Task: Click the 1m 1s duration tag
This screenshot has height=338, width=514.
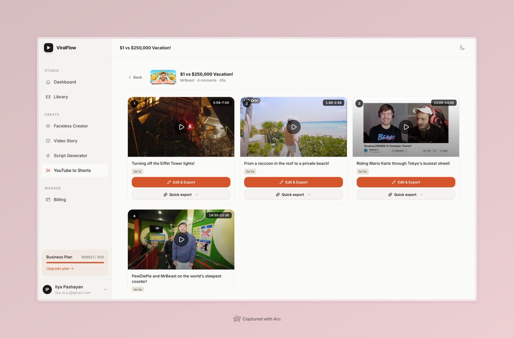Action: pyautogui.click(x=137, y=172)
